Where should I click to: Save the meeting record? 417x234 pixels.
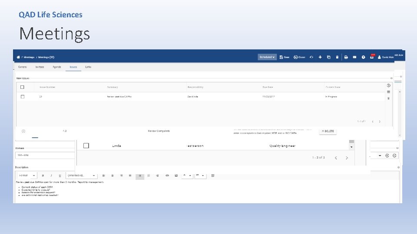tap(284, 57)
